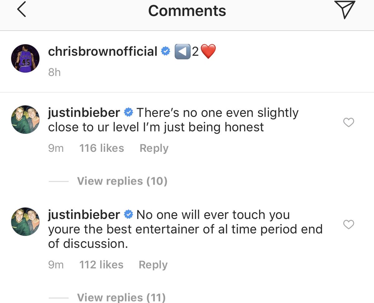Image resolution: width=374 pixels, height=303 pixels.
Task: Click the verified badge on first justinbieber comment
Action: [x=128, y=113]
